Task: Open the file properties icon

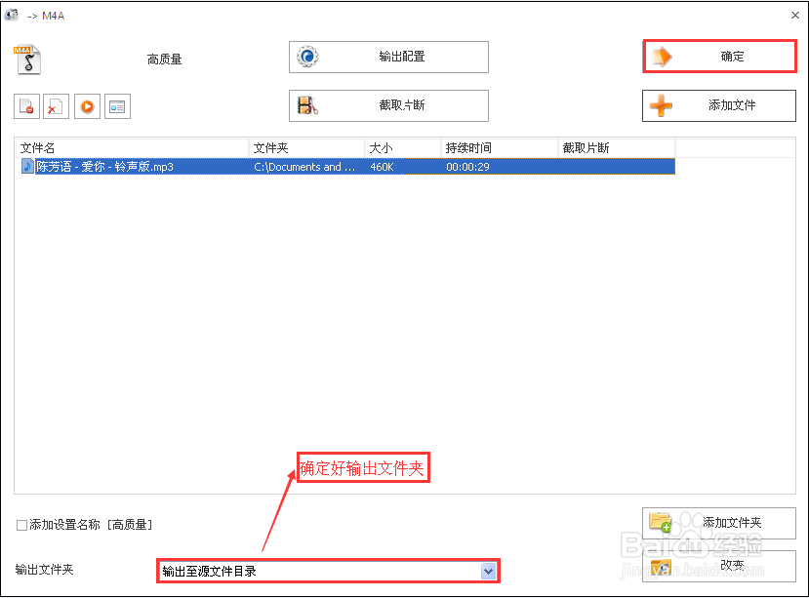Action: pos(117,105)
